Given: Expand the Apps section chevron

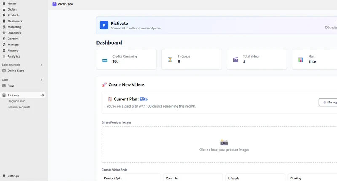Looking at the screenshot, I should pos(41,80).
